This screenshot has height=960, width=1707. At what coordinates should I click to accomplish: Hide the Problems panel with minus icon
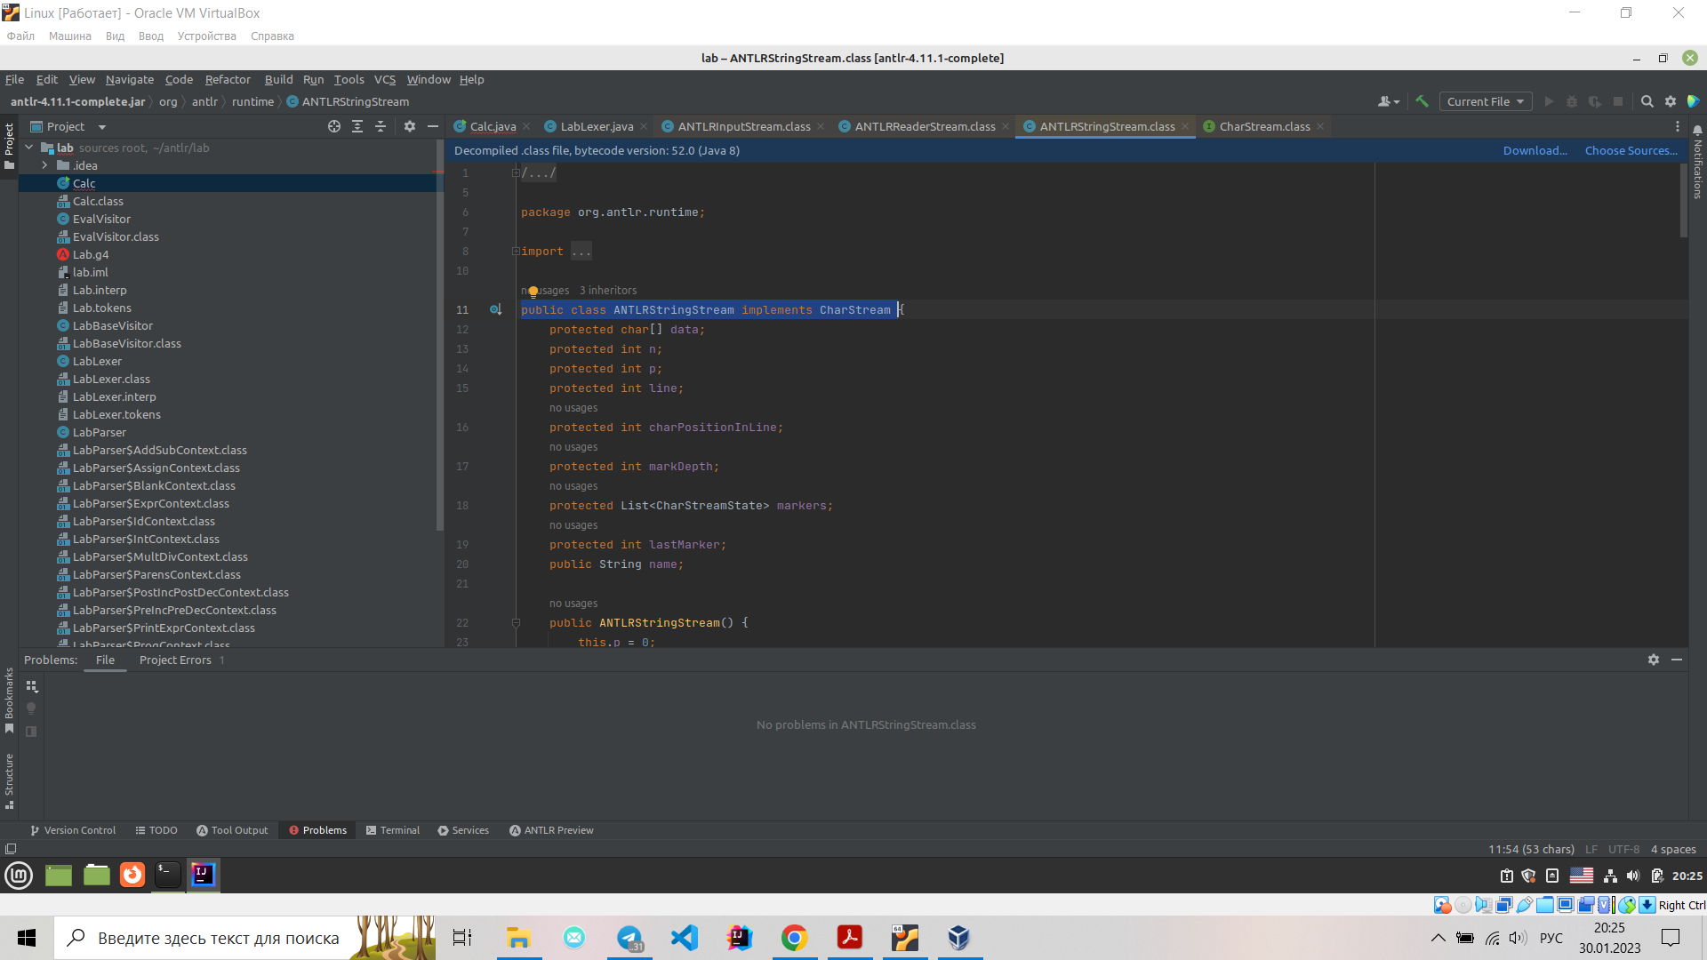click(x=1676, y=660)
